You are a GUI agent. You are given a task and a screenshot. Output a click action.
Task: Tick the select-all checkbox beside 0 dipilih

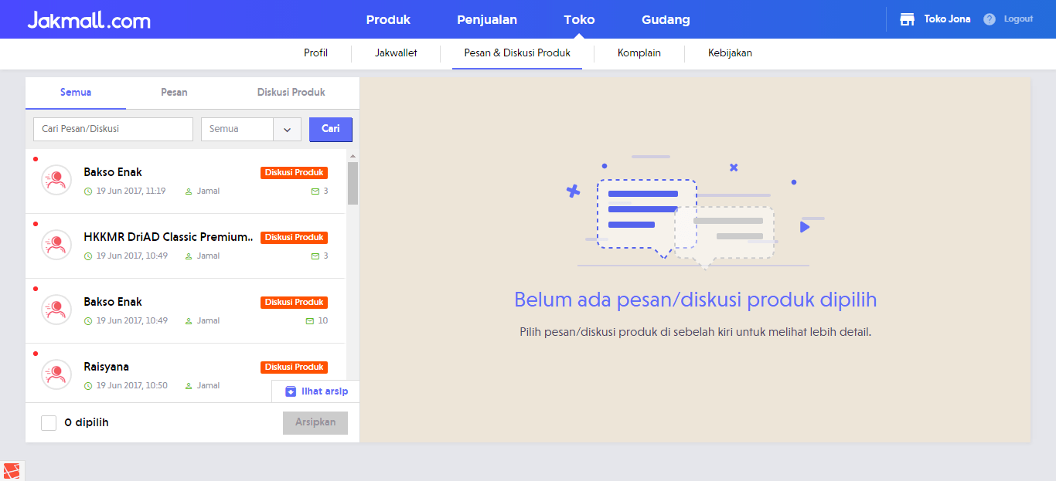tap(49, 423)
